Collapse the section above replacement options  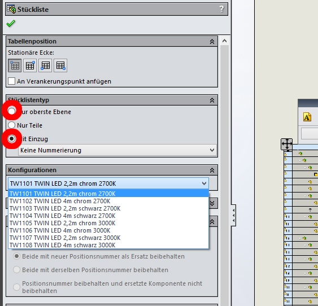[212, 222]
